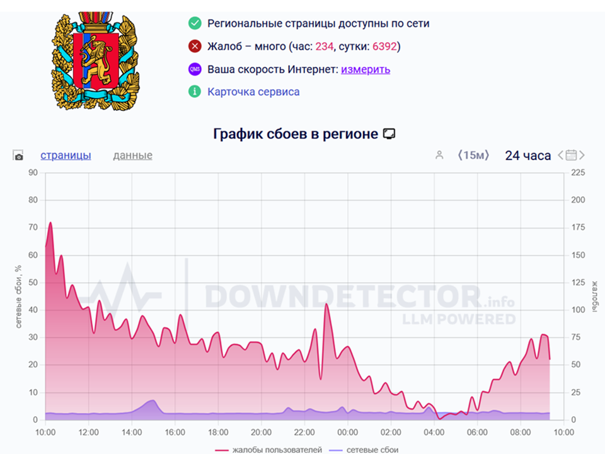
Task: Click the 00:00 time axis label
Action: (348, 433)
